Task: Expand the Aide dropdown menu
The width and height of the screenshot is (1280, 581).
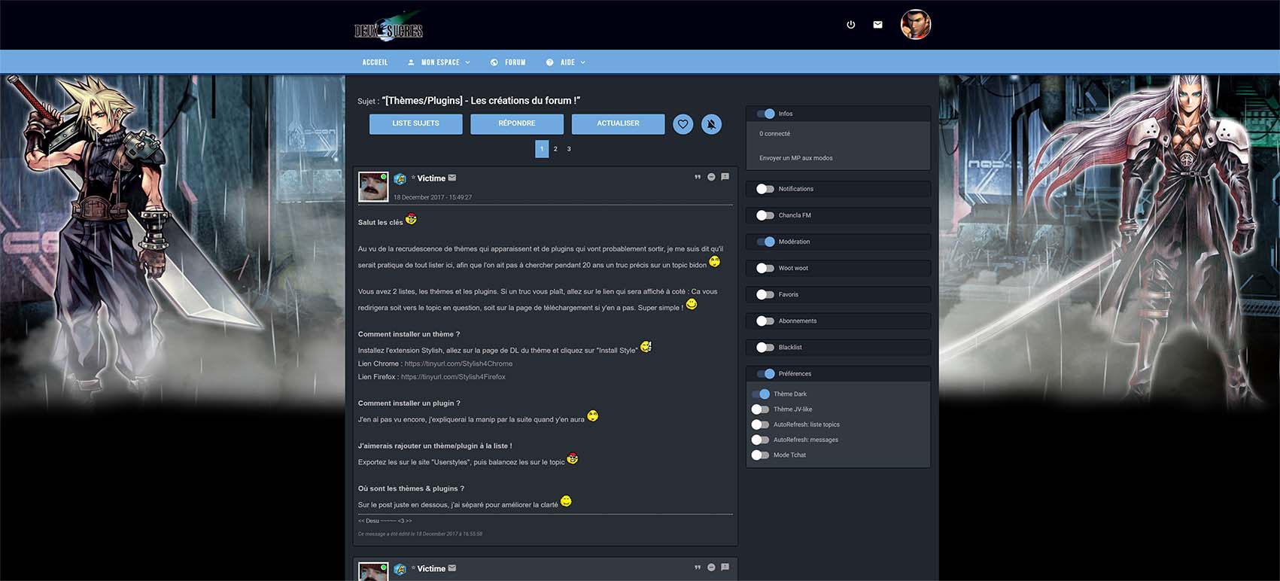Action: click(x=566, y=62)
